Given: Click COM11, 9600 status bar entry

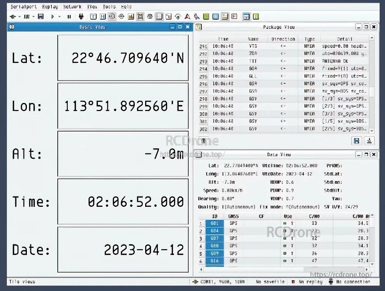Looking at the screenshot, I should tap(219, 282).
